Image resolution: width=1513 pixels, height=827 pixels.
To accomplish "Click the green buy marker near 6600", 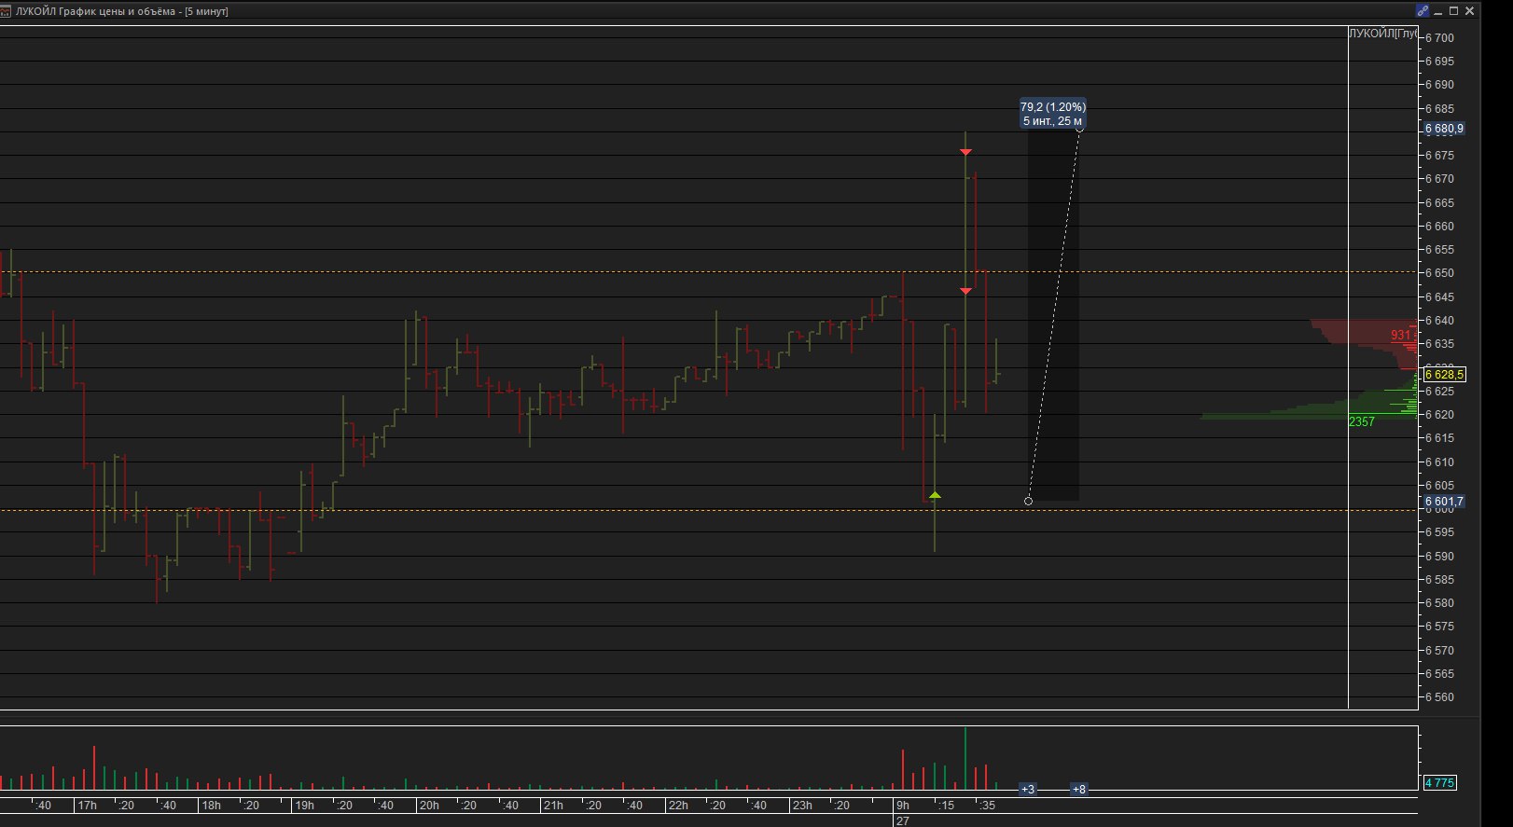I will (935, 495).
